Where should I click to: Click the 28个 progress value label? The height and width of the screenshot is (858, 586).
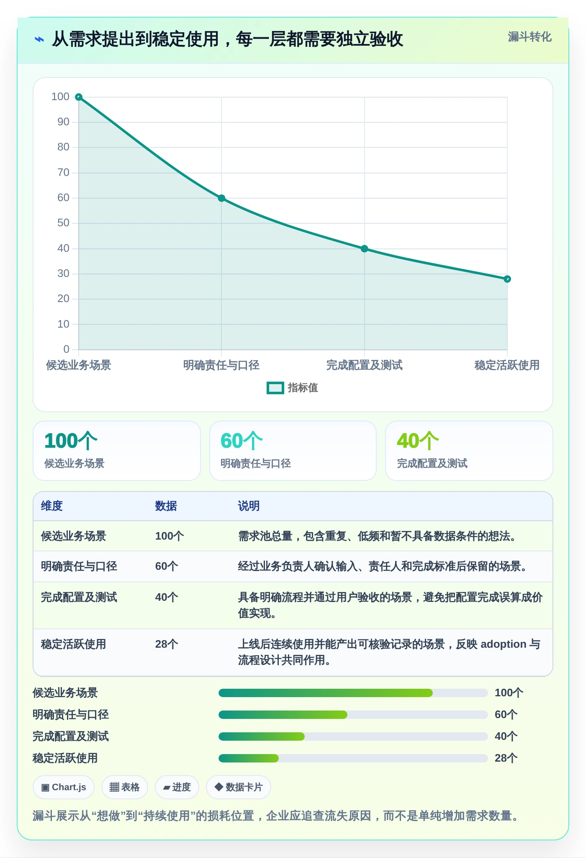coord(506,758)
